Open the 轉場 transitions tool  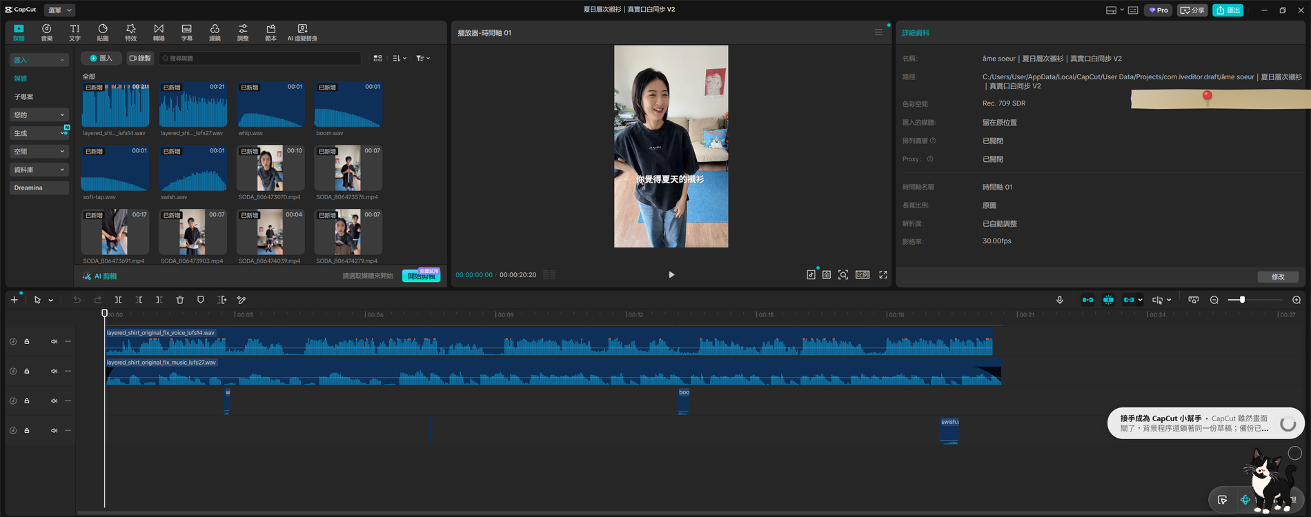[159, 32]
